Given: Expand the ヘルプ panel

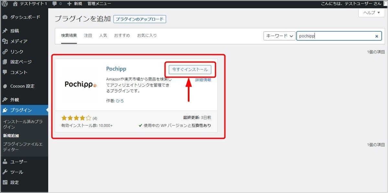Looking at the screenshot, I should click(x=371, y=13).
